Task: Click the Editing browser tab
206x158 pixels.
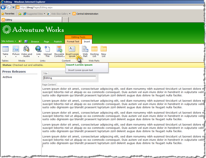Action: coord(31,20)
